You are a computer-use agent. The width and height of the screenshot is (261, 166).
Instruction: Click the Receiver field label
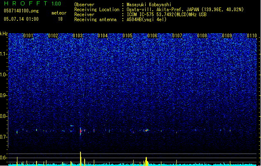pos(84,15)
